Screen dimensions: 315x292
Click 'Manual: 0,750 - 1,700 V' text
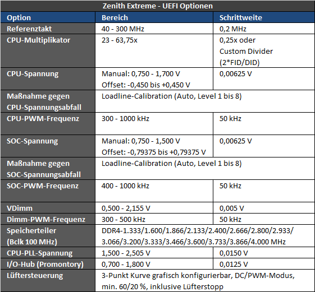(x=140, y=74)
